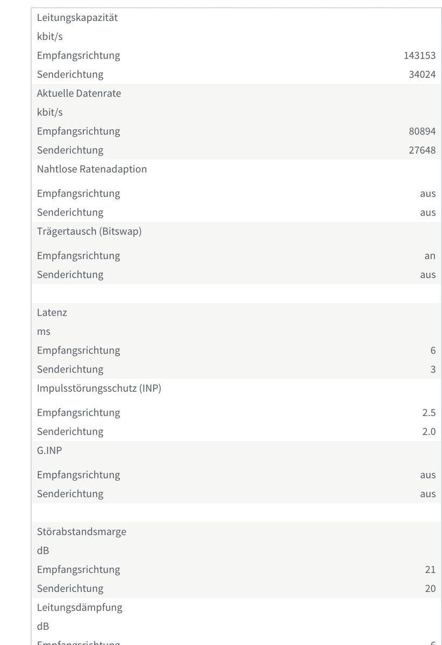Viewport: 442px width, 645px height.
Task: Click the Nahtlose Ratenadaption heading
Action: 92,169
